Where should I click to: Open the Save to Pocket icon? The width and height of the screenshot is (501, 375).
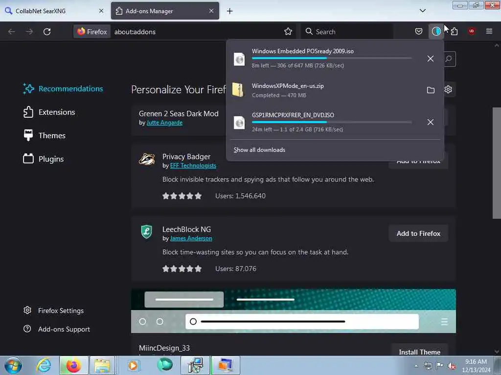(x=419, y=31)
